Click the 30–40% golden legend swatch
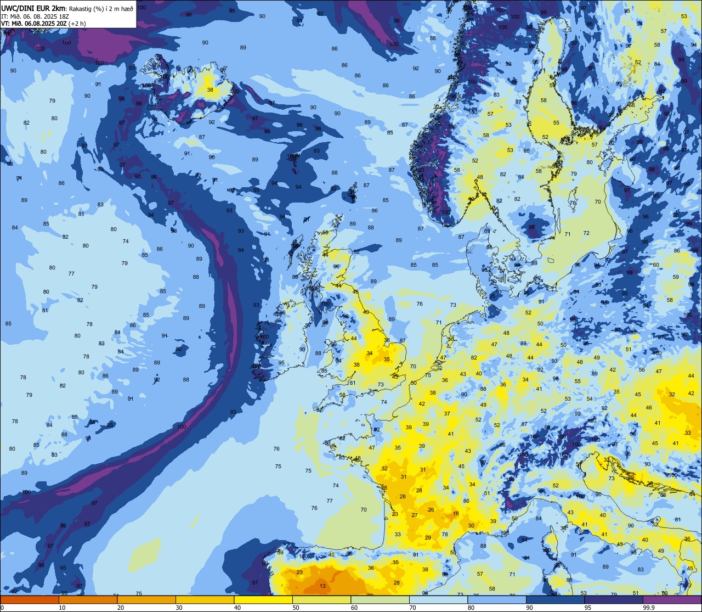The width and height of the screenshot is (702, 612). click(x=205, y=599)
